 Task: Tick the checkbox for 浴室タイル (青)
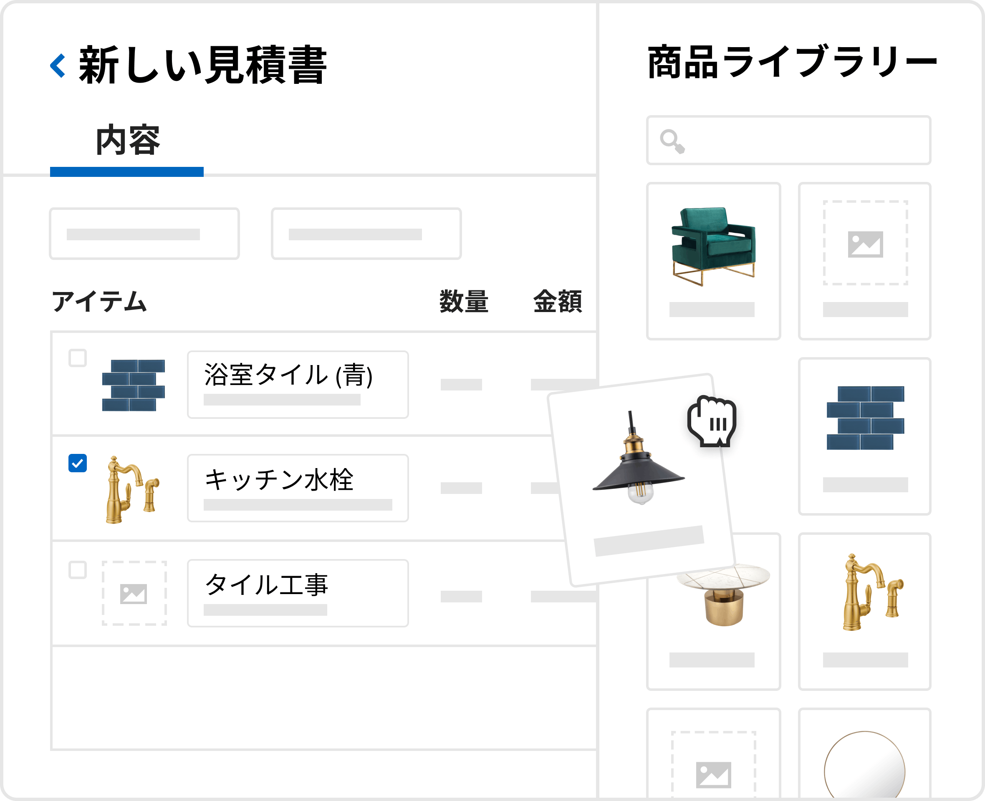coord(78,358)
